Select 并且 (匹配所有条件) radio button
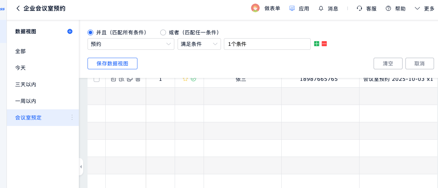The image size is (438, 188). [90, 32]
